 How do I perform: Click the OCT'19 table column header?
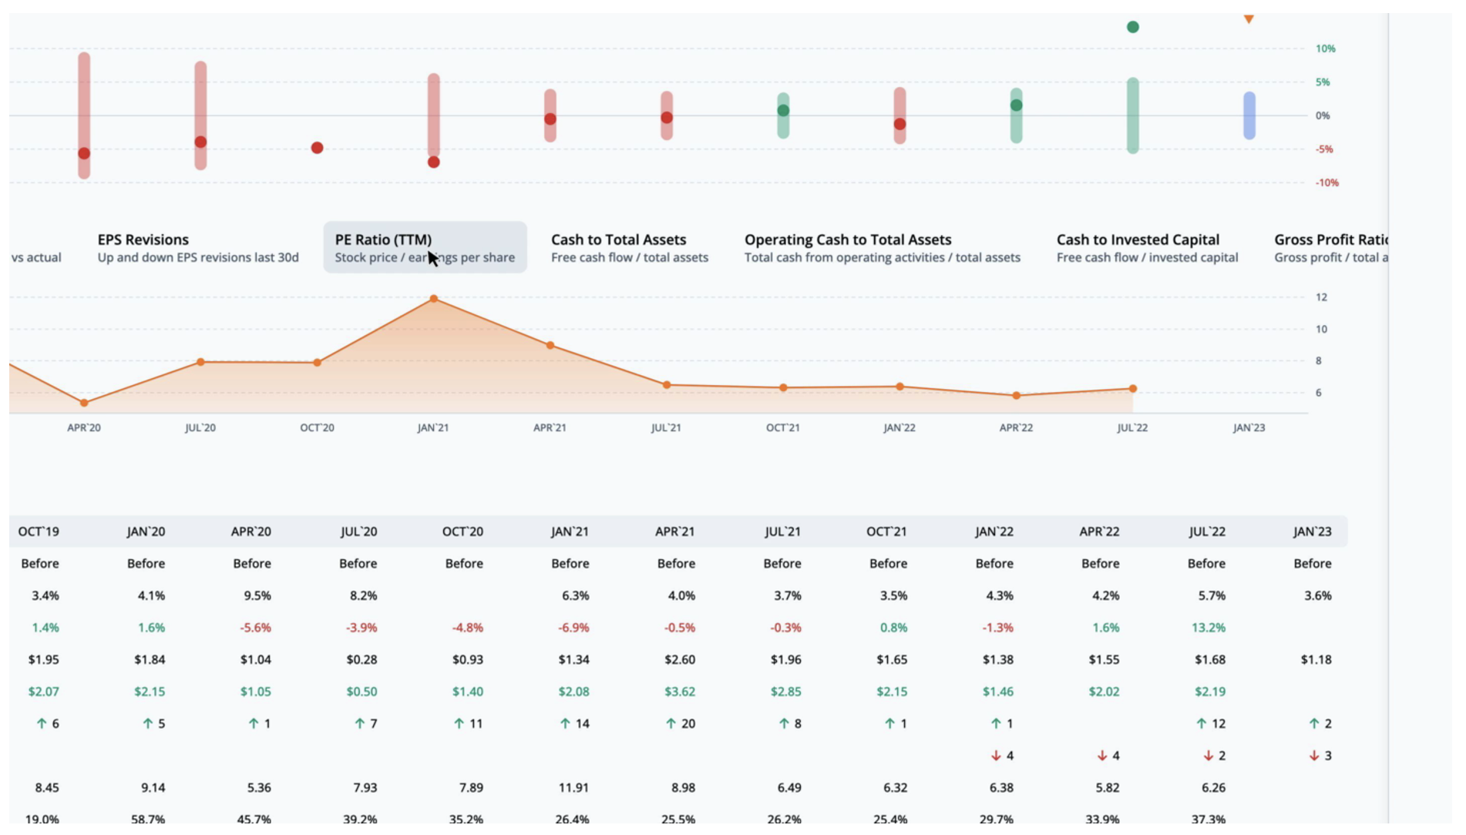coord(39,532)
